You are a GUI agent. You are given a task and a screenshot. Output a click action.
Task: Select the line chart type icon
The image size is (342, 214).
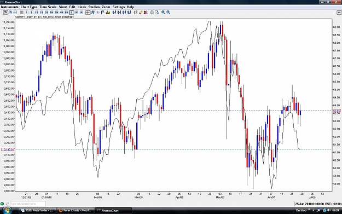[x=15, y=13]
